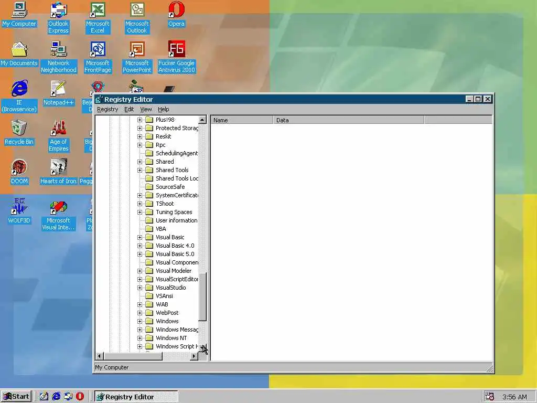Expand the Protected Storage key
This screenshot has width=537, height=403.
139,128
